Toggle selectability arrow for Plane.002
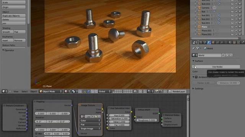 click(x=236, y=34)
